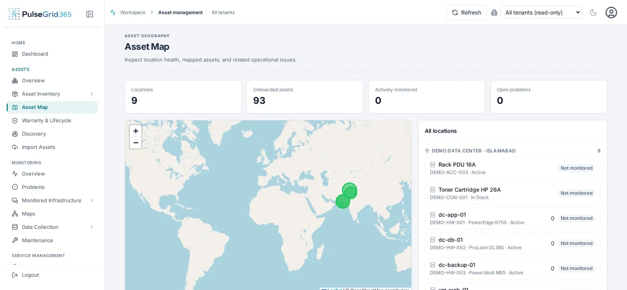
Task: Toggle dark mode moon icon
Action: [x=593, y=13]
